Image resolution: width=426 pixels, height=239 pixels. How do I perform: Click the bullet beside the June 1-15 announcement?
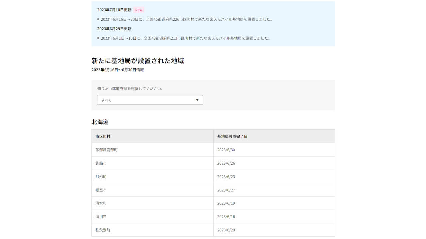97,38
